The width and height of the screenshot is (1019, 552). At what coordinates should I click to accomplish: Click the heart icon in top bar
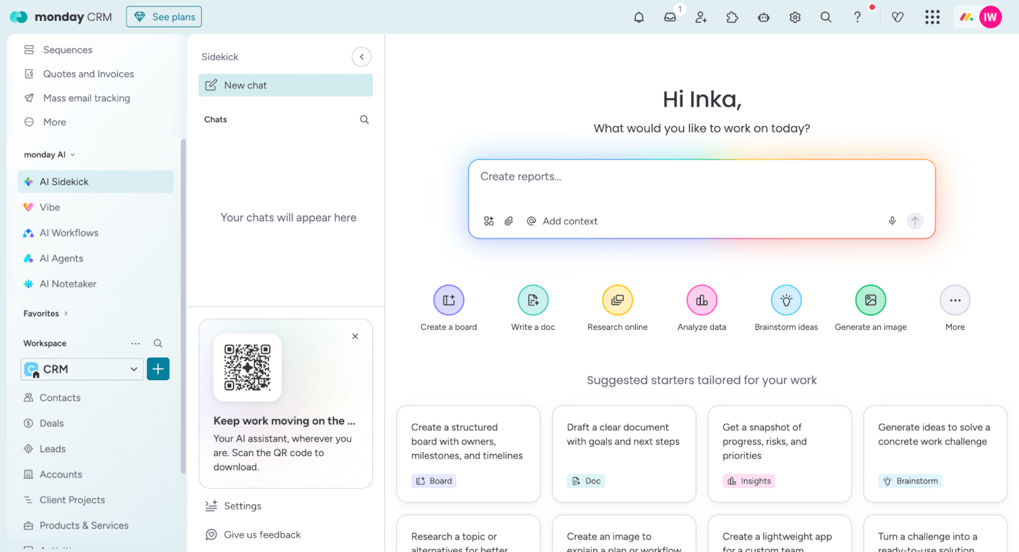tap(898, 18)
